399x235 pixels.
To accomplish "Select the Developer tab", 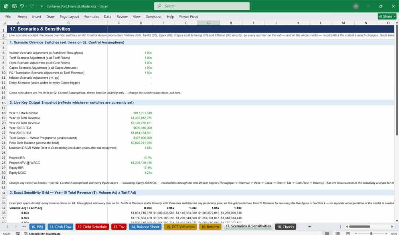I will [x=154, y=16].
